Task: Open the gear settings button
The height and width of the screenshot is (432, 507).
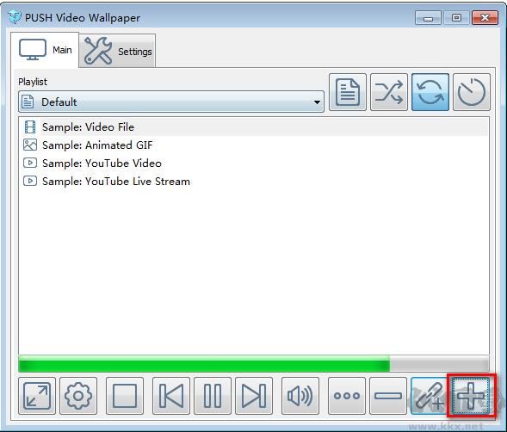Action: (78, 396)
